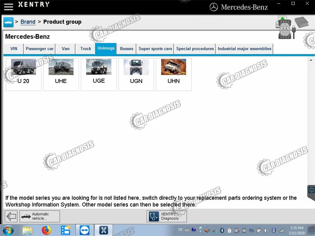This screenshot has width=315, height=236.
Task: Switch to the Passenger car tab
Action: click(40, 49)
